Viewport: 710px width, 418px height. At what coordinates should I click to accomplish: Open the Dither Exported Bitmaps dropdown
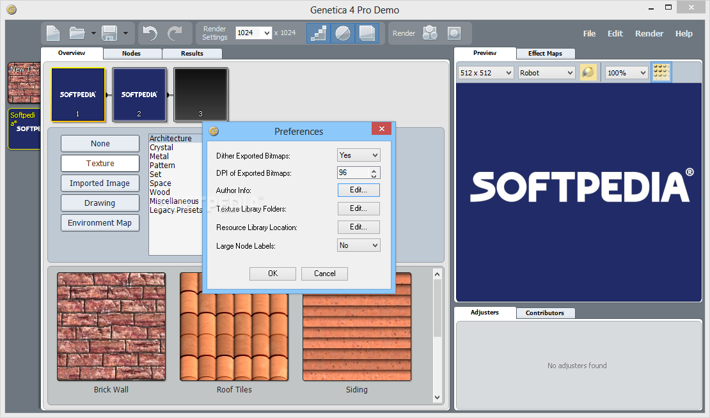click(359, 155)
